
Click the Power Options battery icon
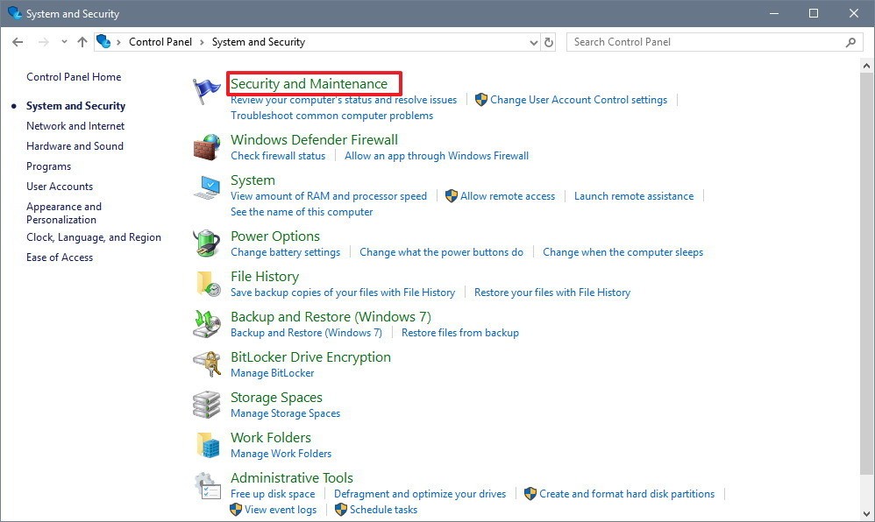(x=207, y=243)
